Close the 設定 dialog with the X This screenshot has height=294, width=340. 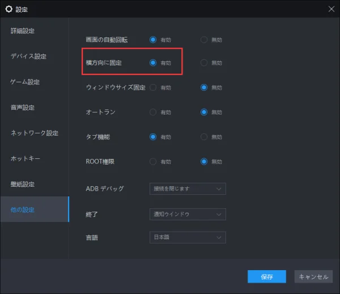tap(331, 9)
